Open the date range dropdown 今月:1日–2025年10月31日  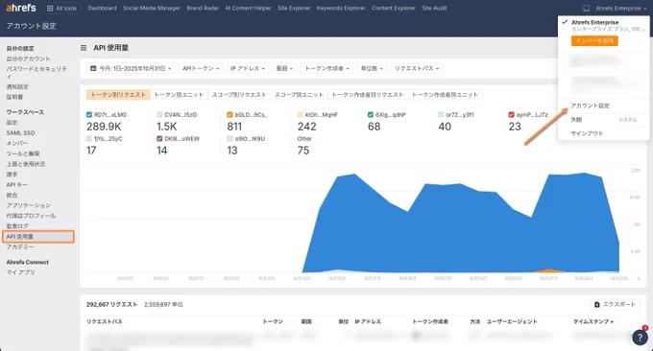(x=131, y=68)
